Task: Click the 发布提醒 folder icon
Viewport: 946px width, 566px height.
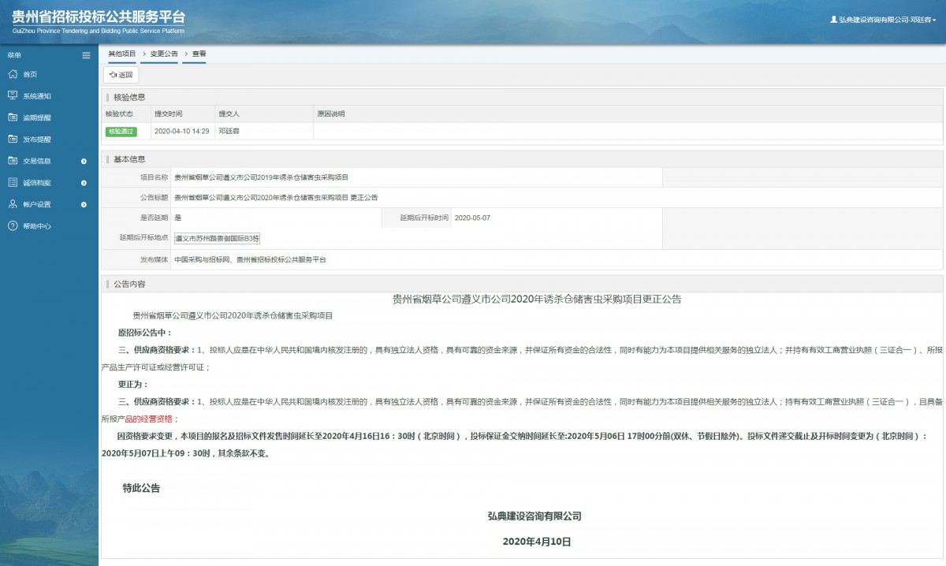Action: coord(12,139)
